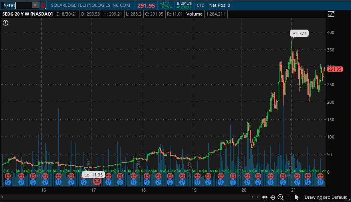The image size is (351, 202).
Task: Click the blue bulb icon under $0.86
Action: click(x=182, y=182)
